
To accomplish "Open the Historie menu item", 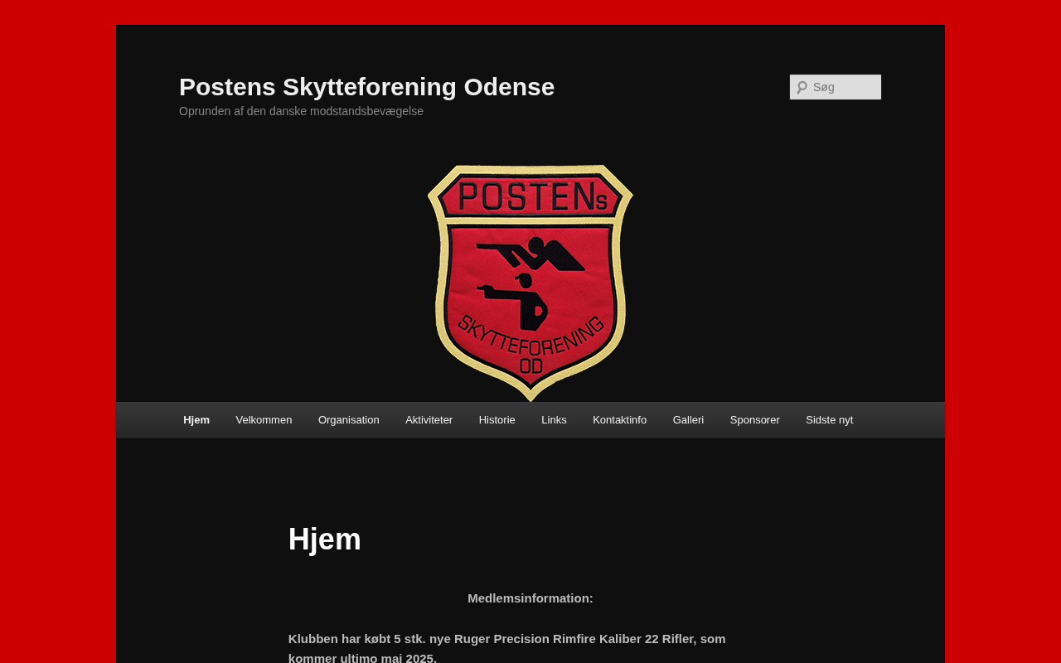I will pyautogui.click(x=497, y=420).
